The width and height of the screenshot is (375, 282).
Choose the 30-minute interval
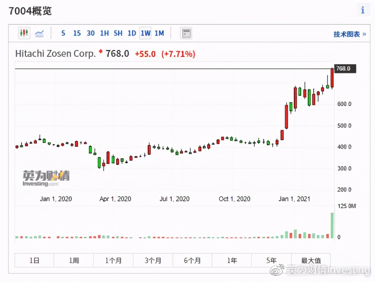pos(91,33)
